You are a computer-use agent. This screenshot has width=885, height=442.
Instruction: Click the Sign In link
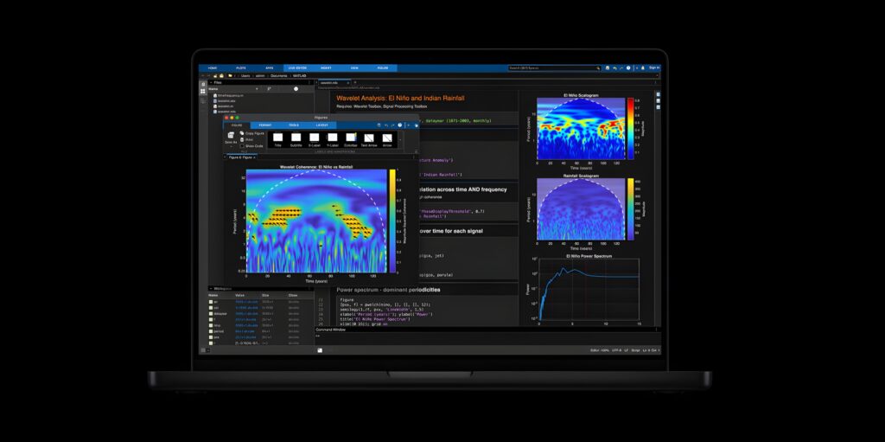(x=653, y=67)
